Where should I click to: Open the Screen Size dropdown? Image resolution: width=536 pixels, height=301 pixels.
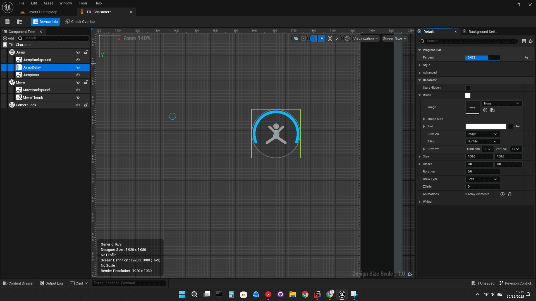tap(394, 38)
